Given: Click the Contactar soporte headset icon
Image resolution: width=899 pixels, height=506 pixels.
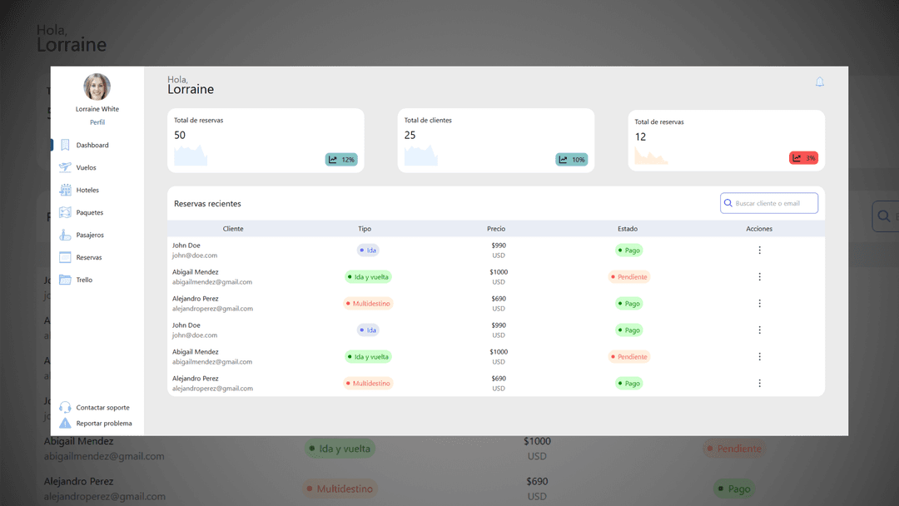Looking at the screenshot, I should [x=65, y=408].
